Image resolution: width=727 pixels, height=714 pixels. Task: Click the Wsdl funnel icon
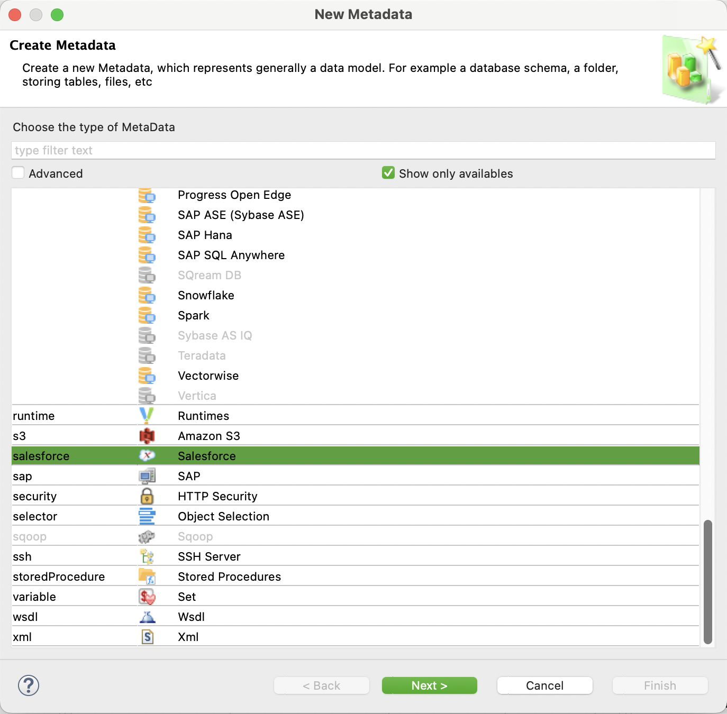(147, 616)
